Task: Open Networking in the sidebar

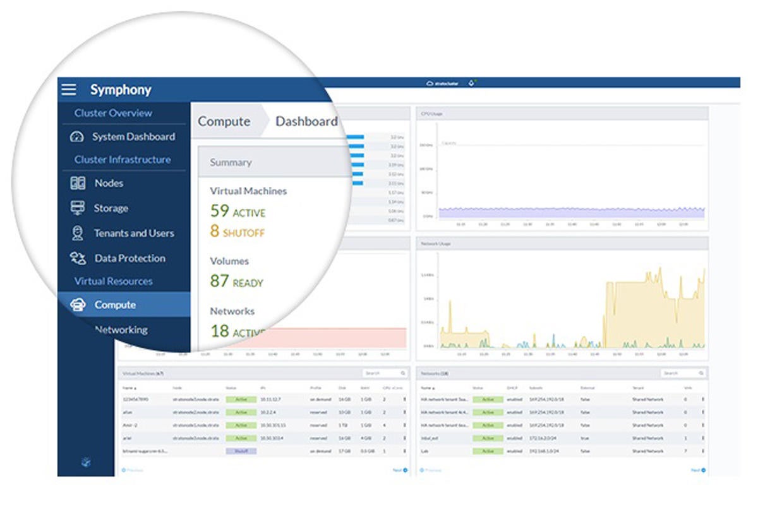Action: pyautogui.click(x=121, y=330)
